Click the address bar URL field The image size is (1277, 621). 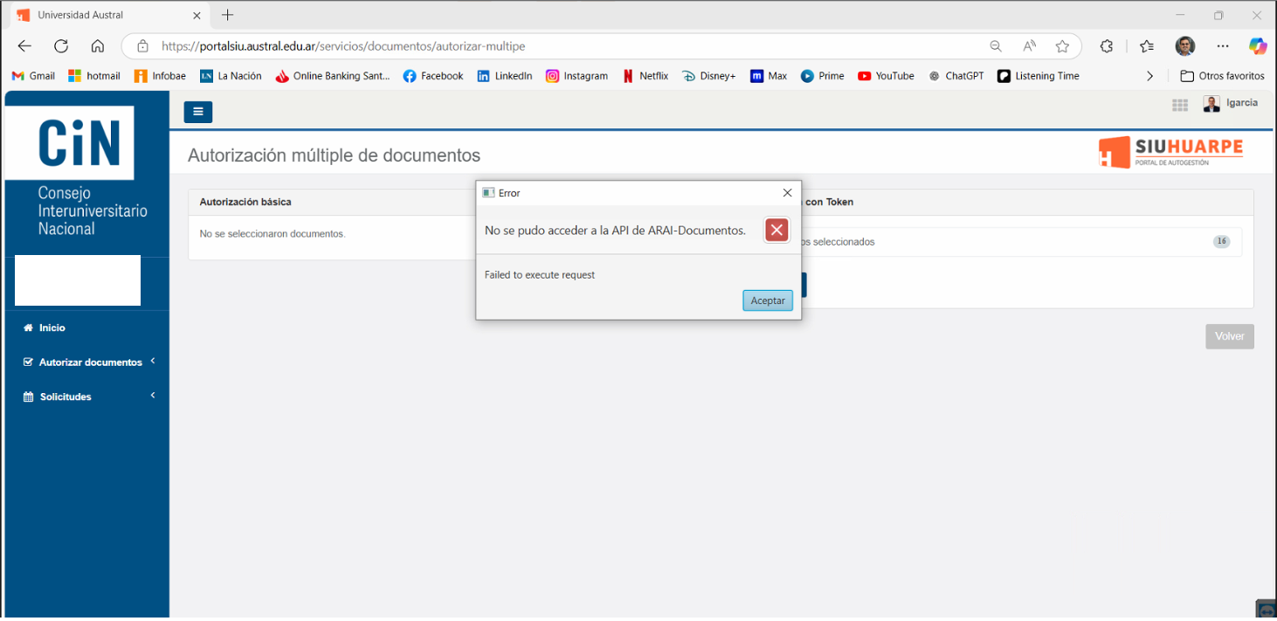coord(559,46)
